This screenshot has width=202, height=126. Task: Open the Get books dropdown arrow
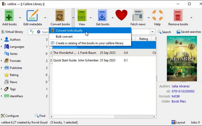(113, 18)
